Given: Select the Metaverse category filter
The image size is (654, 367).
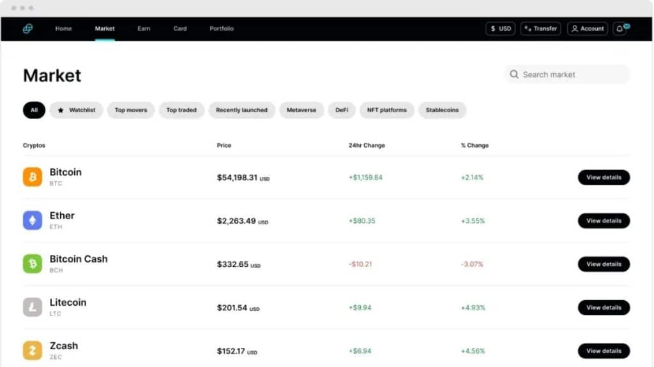Looking at the screenshot, I should click(x=301, y=110).
